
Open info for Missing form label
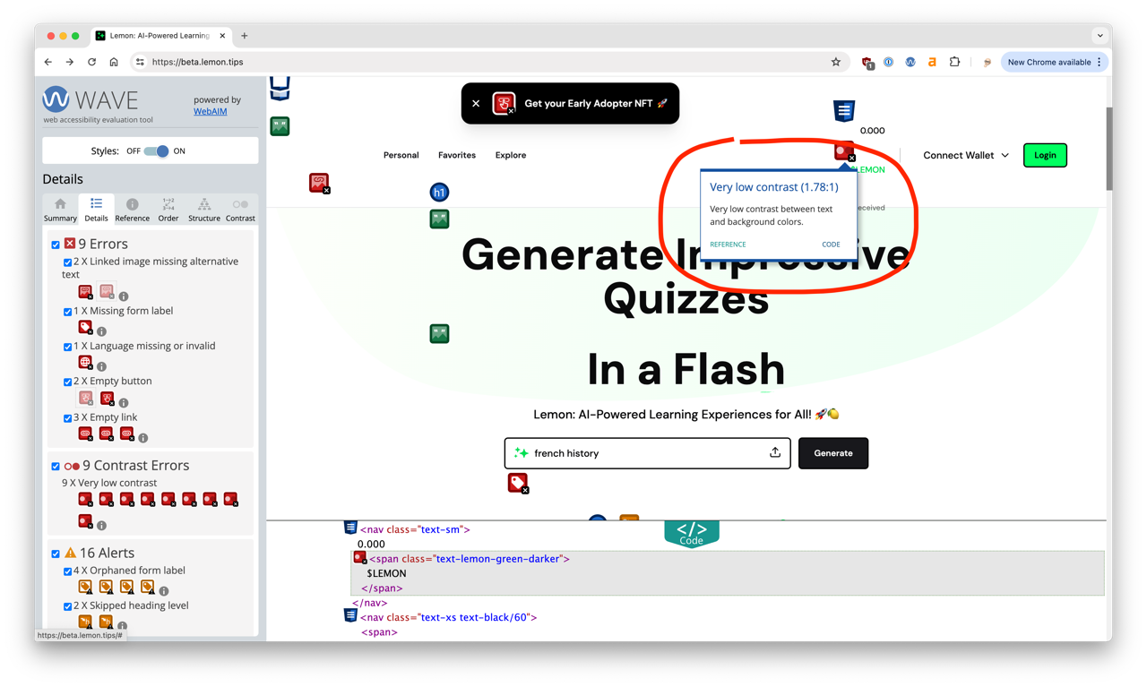pos(101,331)
